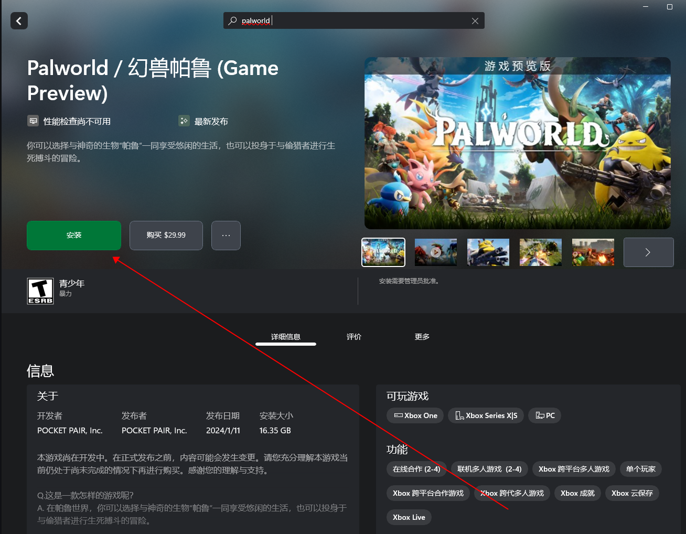
Task: Switch to the 评价 tab
Action: point(354,337)
